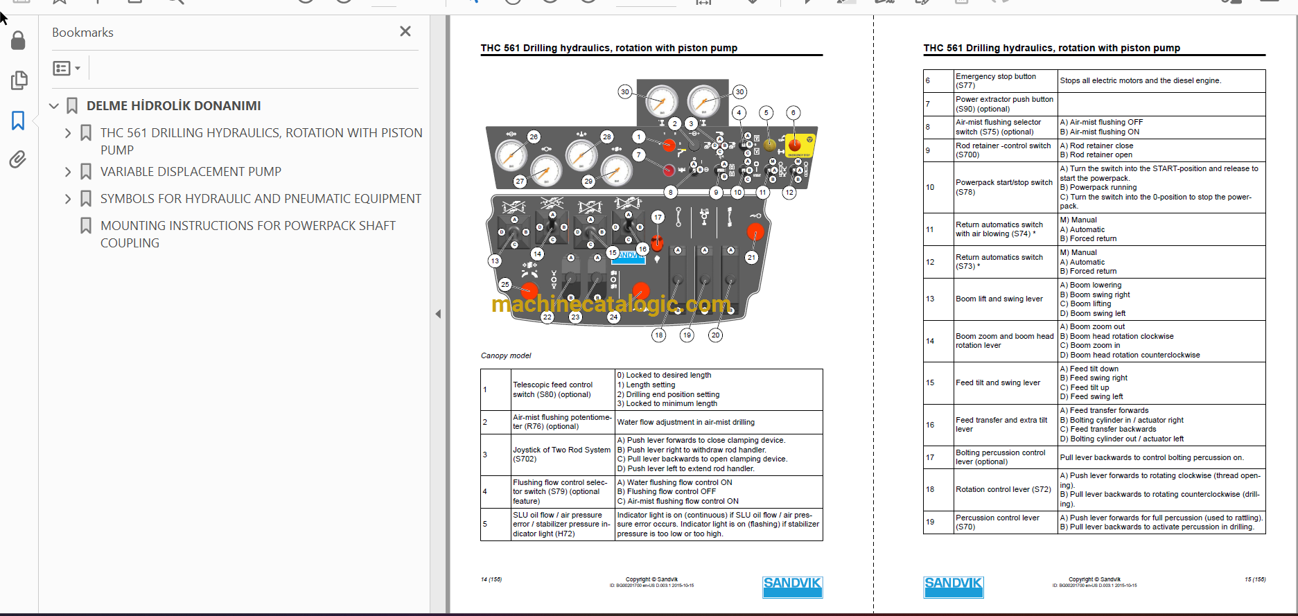This screenshot has width=1298, height=616.
Task: Click 'Rotation control lever (S72)' cell
Action: 1005,489
